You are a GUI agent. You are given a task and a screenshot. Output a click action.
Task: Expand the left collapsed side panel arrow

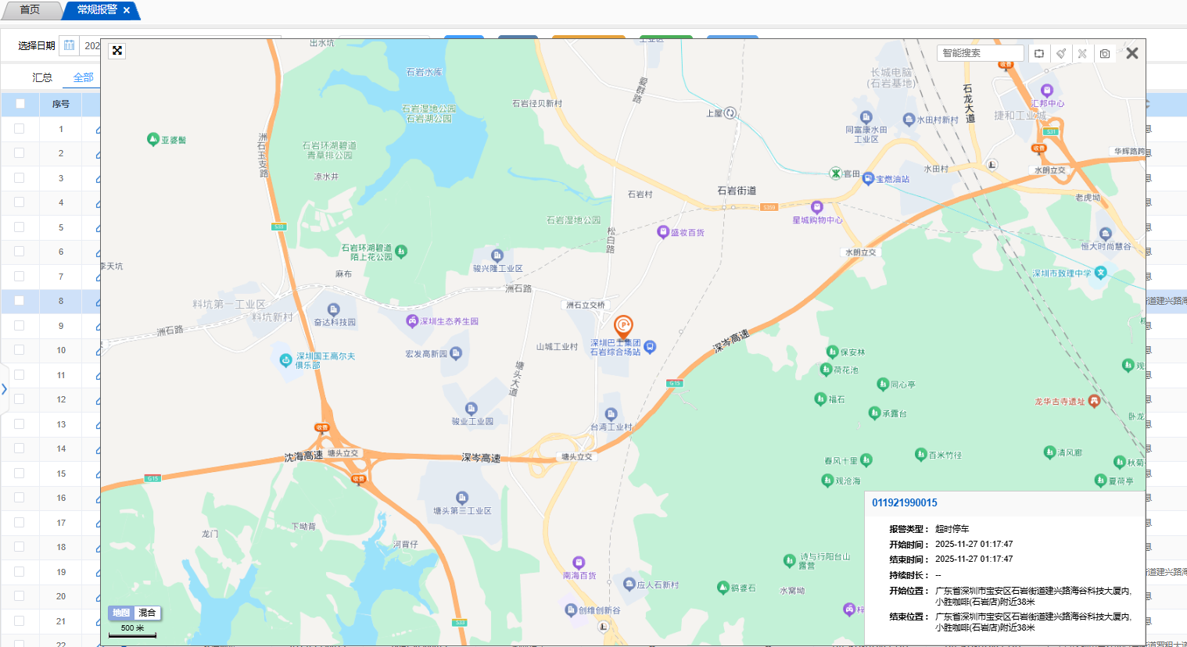tap(4, 388)
